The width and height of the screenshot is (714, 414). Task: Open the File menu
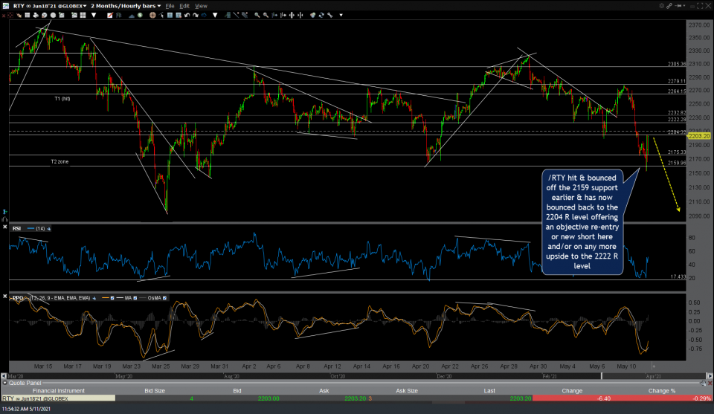point(170,5)
